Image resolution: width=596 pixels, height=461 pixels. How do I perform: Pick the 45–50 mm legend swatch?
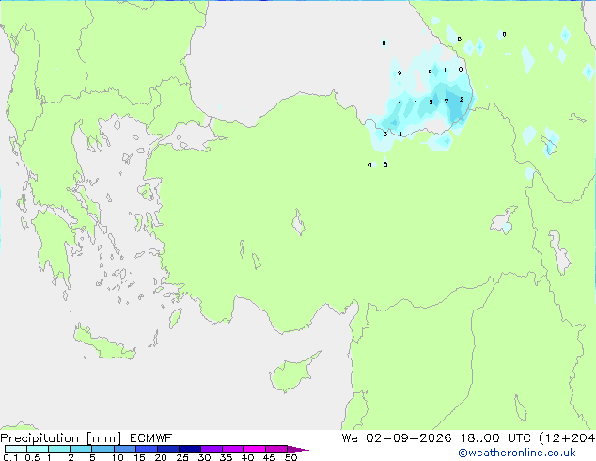(276, 449)
